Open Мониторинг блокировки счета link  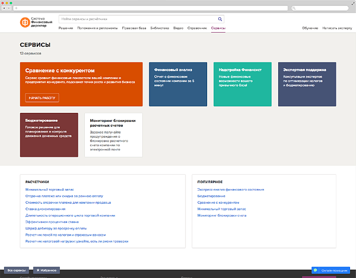[222, 215]
